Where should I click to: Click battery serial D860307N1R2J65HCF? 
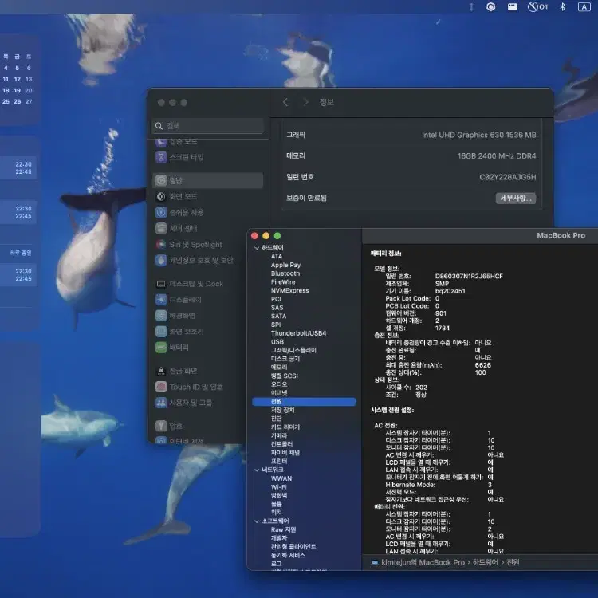tap(469, 276)
